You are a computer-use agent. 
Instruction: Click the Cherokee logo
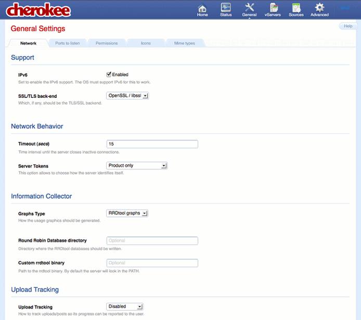(x=39, y=9)
